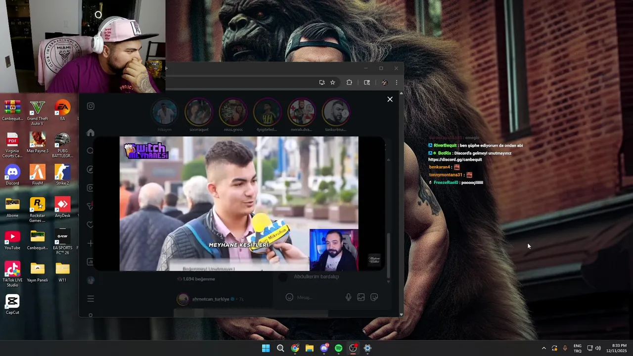Open File Explorer from taskbar
Screen dimensions: 633x356
tap(310, 348)
